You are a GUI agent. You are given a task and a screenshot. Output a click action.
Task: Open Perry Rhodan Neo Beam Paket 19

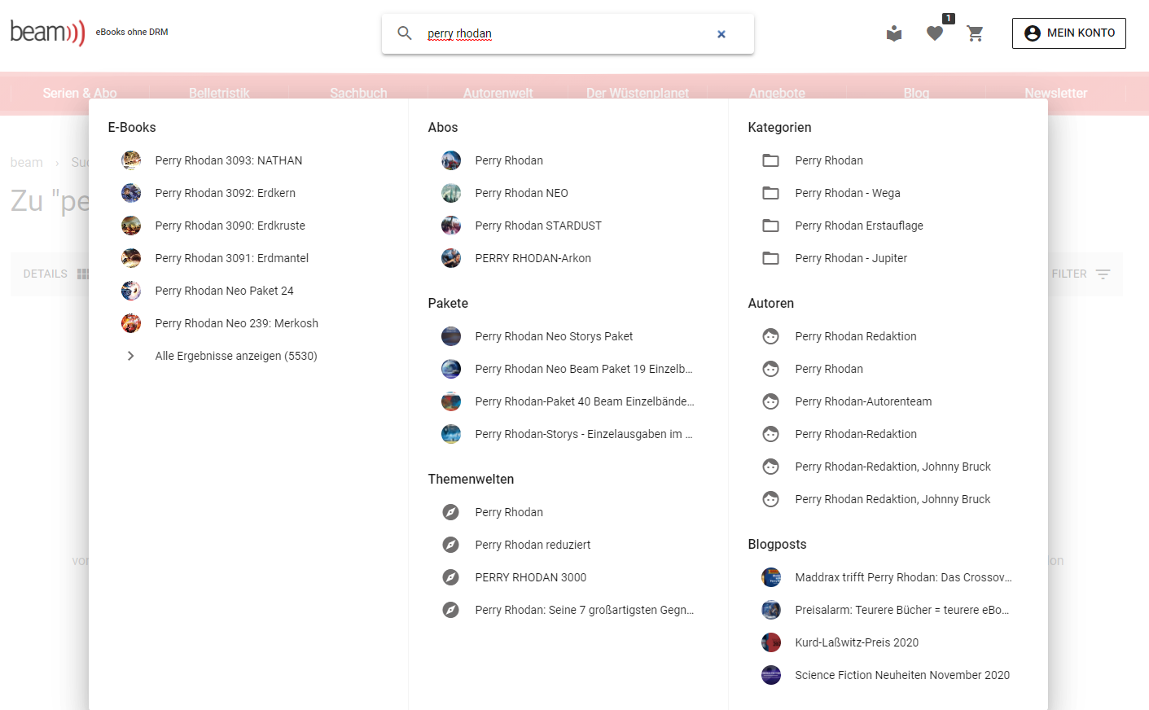[583, 369]
